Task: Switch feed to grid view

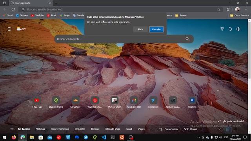Action: pyautogui.click(x=228, y=129)
